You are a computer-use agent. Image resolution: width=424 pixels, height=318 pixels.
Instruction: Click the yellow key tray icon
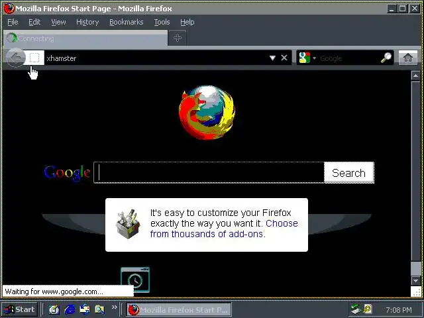pyautogui.click(x=368, y=309)
